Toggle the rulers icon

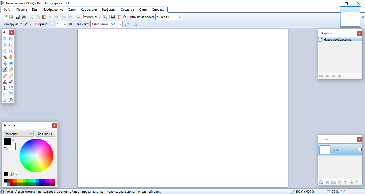pyautogui.click(x=119, y=17)
